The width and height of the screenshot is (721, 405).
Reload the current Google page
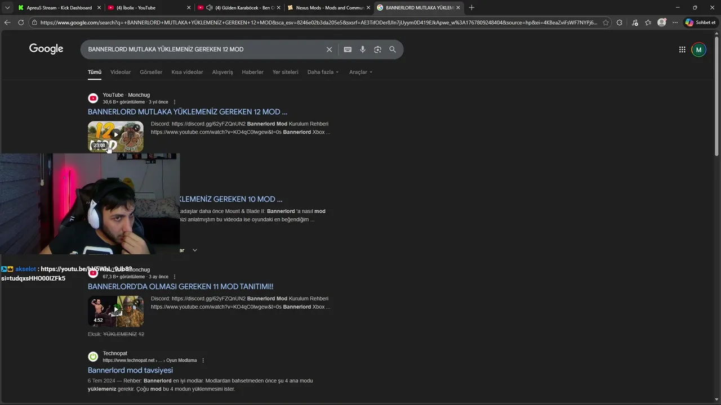pyautogui.click(x=21, y=22)
